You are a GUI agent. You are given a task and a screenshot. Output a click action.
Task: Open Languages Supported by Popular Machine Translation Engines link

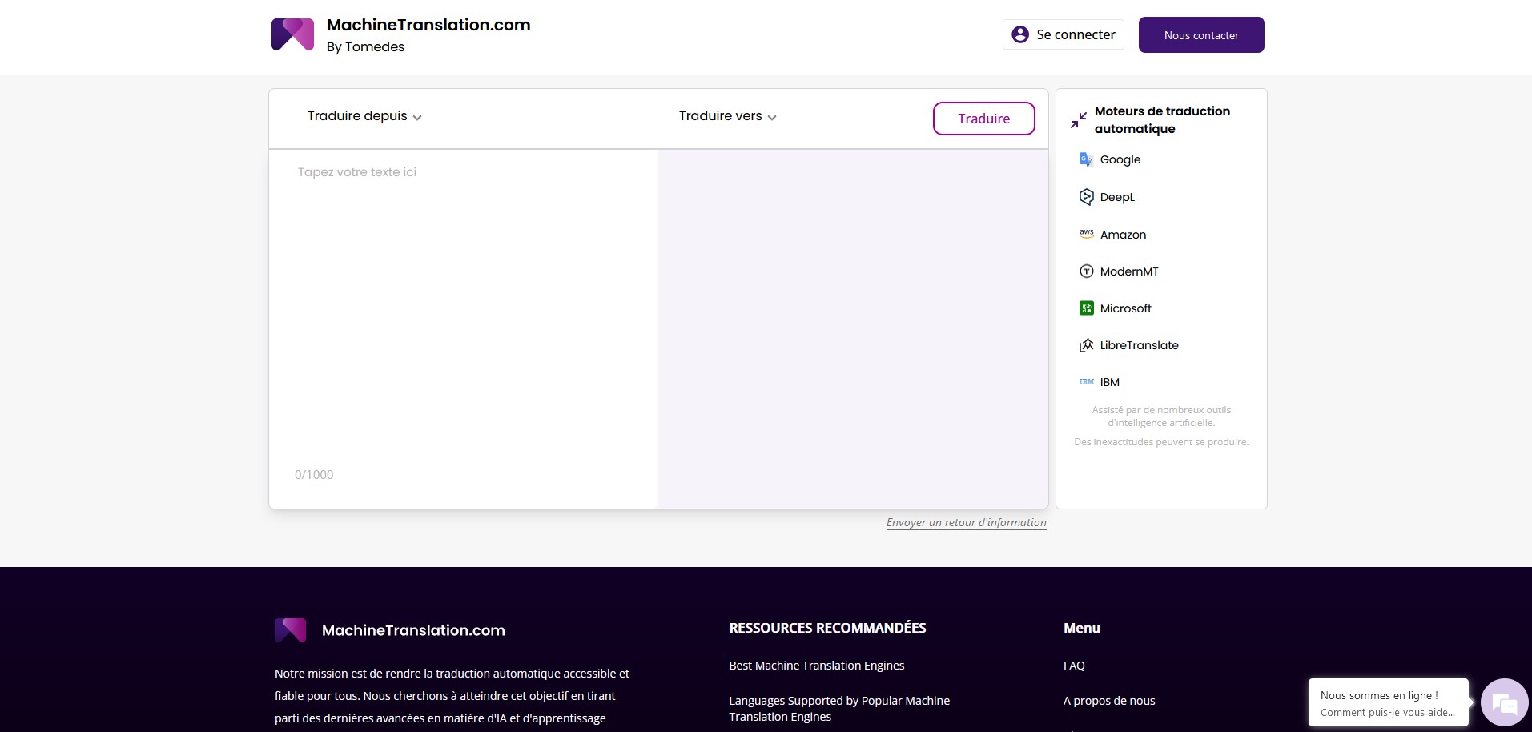coord(839,709)
